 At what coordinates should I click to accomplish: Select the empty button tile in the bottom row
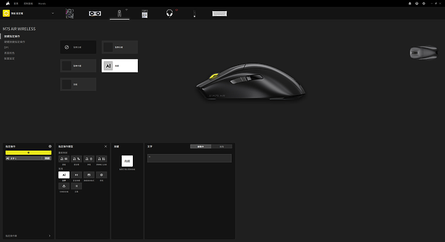click(78, 85)
